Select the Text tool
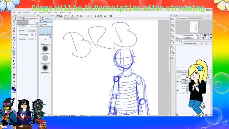The width and height of the screenshot is (229, 129). pos(14,81)
